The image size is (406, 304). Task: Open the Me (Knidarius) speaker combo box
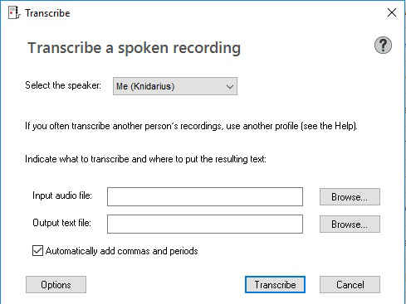(x=175, y=86)
